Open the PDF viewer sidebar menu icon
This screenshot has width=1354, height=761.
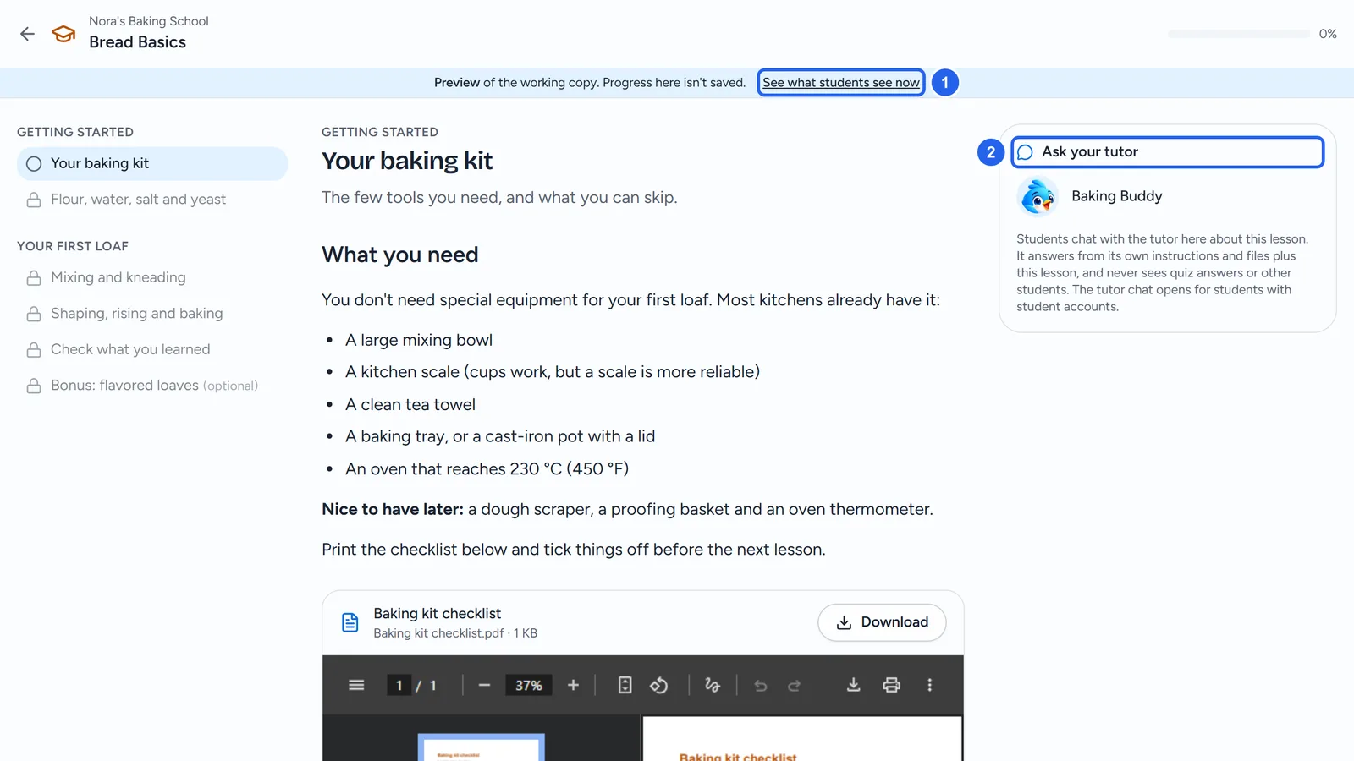pyautogui.click(x=356, y=685)
